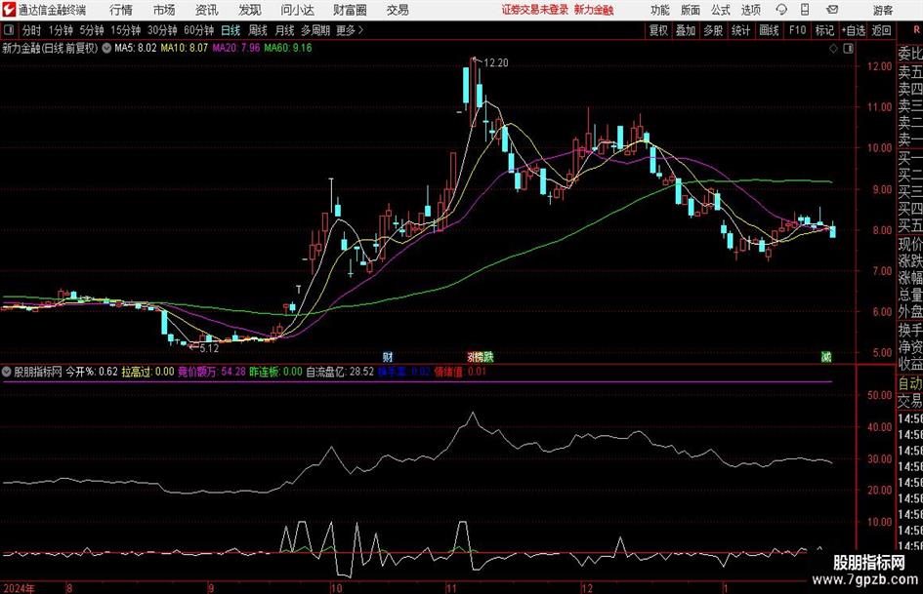
Task: Click the 跌 marker below November candles
Action: point(488,357)
